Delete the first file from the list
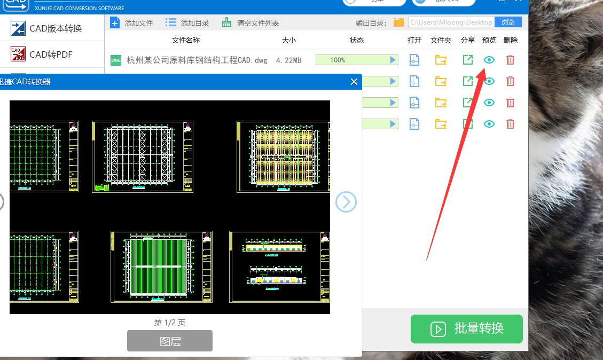The image size is (603, 360). point(510,60)
